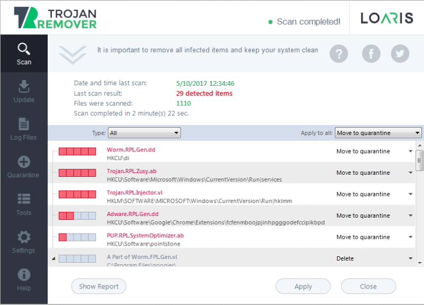This screenshot has height=305, width=424.
Task: Click the 5/10/2017 12:34:46 scan date
Action: 205,84
